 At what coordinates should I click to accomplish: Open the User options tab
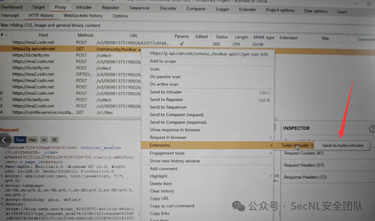tap(316, 11)
